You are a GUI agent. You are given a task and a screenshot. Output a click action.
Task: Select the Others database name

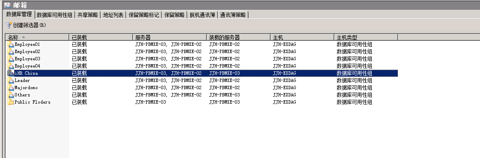pos(23,95)
